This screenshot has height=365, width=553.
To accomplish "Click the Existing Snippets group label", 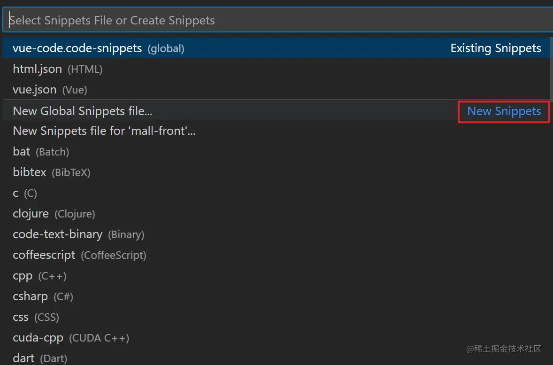I will 495,48.
